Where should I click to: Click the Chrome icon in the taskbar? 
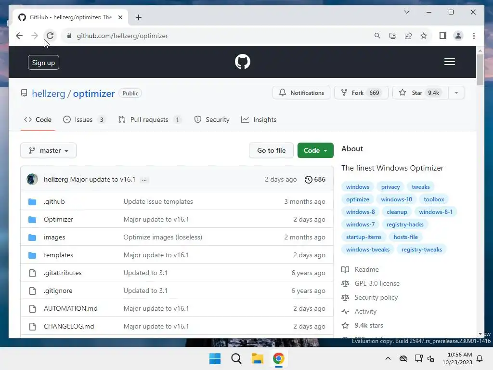(278, 358)
